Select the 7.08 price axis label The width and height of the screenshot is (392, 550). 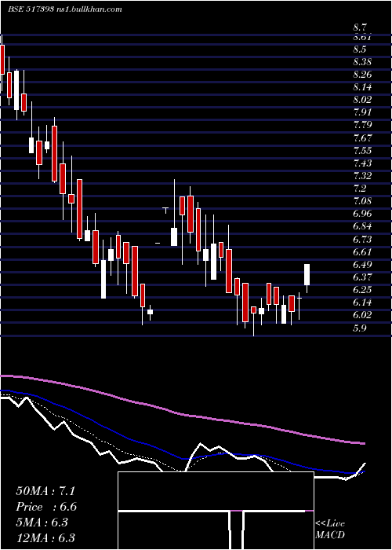tap(362, 201)
